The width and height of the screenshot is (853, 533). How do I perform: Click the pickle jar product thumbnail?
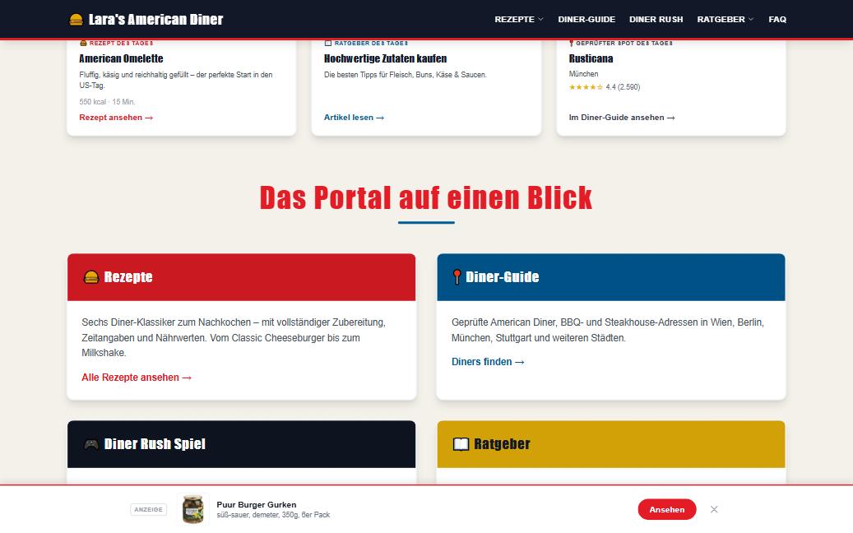[193, 510]
